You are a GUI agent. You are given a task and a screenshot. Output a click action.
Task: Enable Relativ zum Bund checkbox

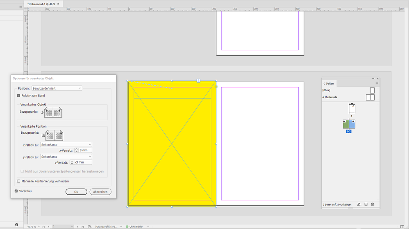pyautogui.click(x=18, y=96)
